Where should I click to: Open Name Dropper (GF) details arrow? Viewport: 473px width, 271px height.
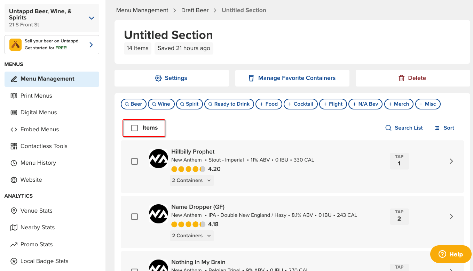point(451,217)
